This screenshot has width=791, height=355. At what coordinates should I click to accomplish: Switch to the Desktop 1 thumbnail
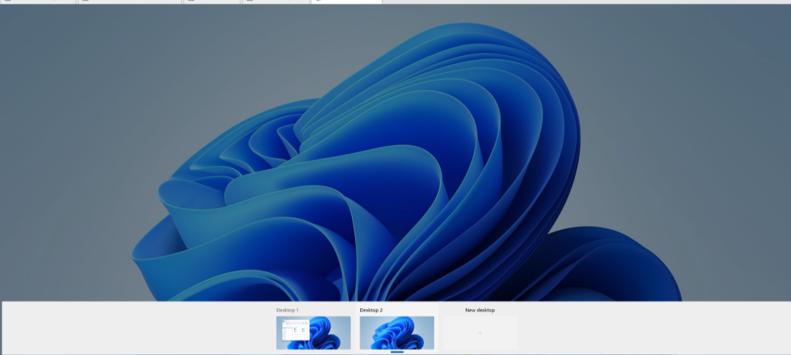314,333
